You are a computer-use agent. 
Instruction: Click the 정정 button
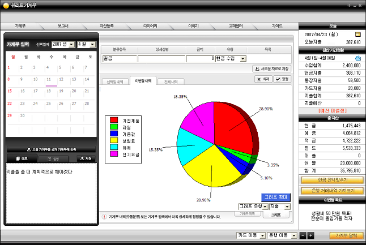[282, 79]
